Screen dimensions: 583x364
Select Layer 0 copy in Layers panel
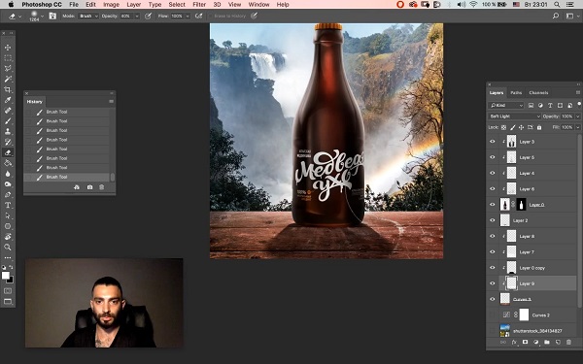pos(532,268)
